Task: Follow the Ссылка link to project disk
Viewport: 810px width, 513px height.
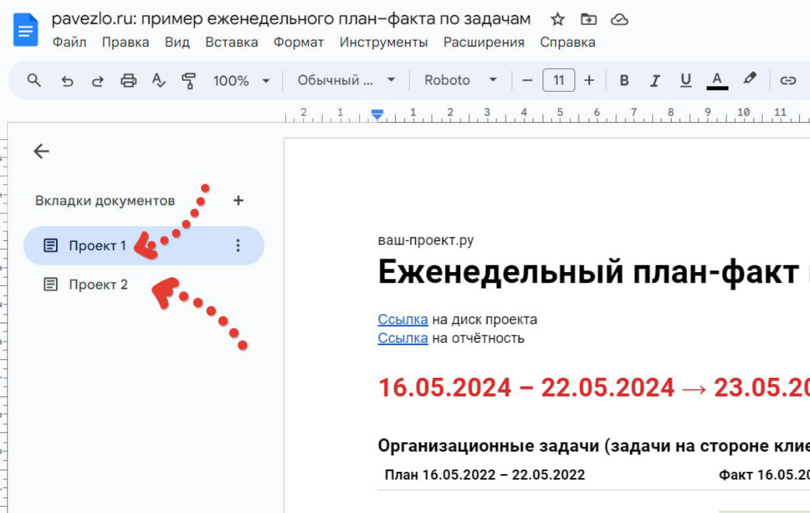Action: click(403, 319)
